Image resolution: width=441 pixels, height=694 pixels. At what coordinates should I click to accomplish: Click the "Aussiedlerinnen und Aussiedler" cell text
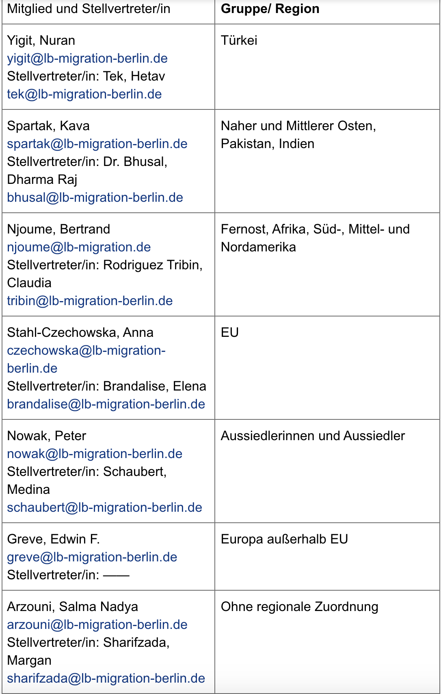coord(313,436)
